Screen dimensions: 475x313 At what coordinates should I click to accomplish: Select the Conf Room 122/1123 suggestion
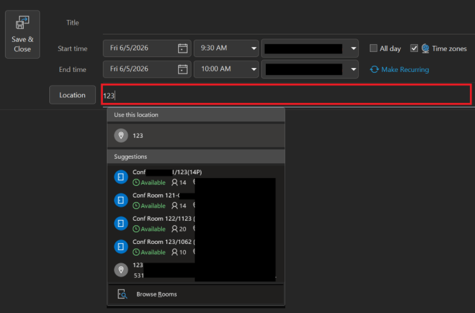click(196, 223)
